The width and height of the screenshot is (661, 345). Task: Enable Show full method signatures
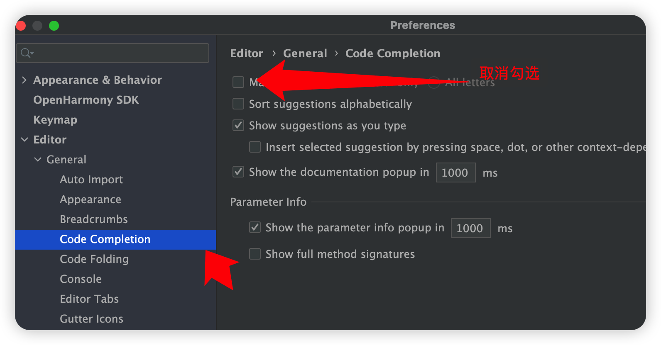tap(255, 254)
